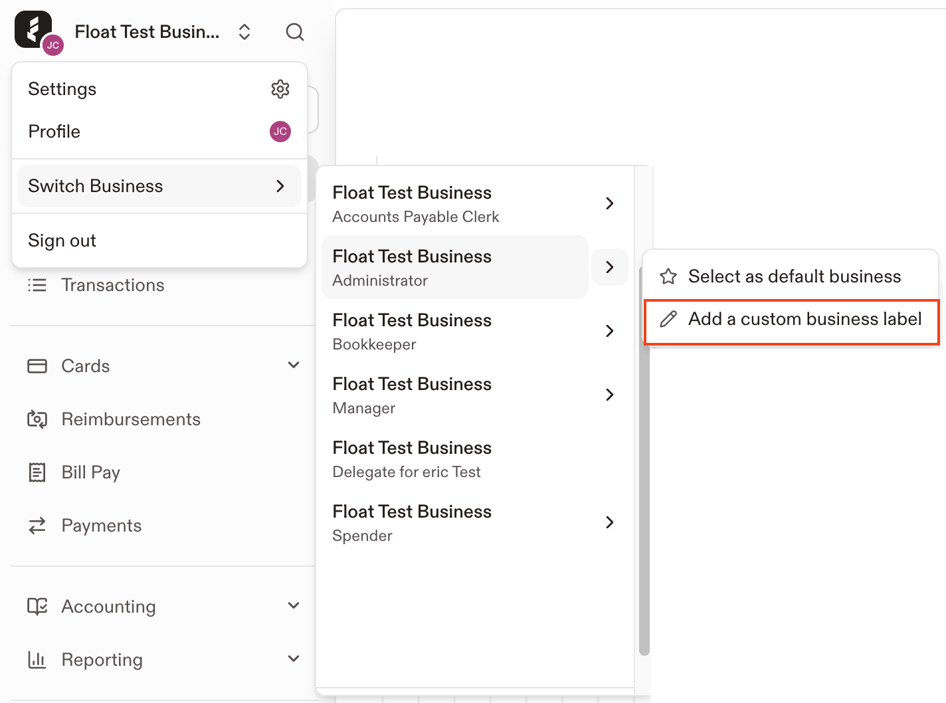Click the Reporting bar chart icon
This screenshot has width=946, height=703.
[37, 660]
